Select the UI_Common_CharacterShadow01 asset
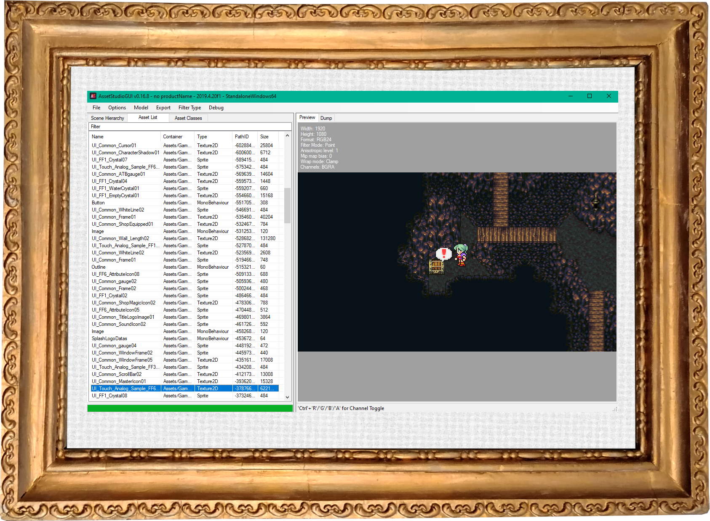This screenshot has height=521, width=710. [x=184, y=153]
